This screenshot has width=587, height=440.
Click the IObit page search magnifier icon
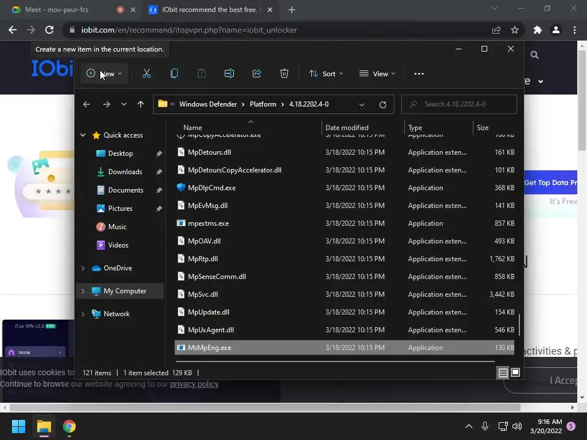(534, 55)
